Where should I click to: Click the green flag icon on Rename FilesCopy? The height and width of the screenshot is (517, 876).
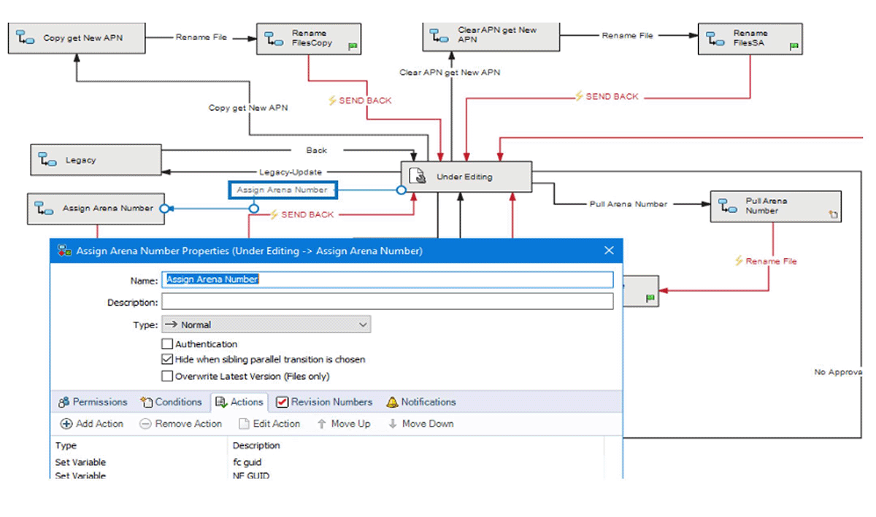[x=353, y=47]
